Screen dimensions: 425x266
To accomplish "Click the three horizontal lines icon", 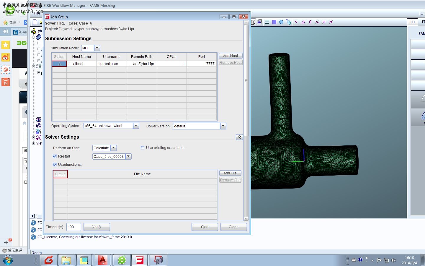I will pos(267,22).
